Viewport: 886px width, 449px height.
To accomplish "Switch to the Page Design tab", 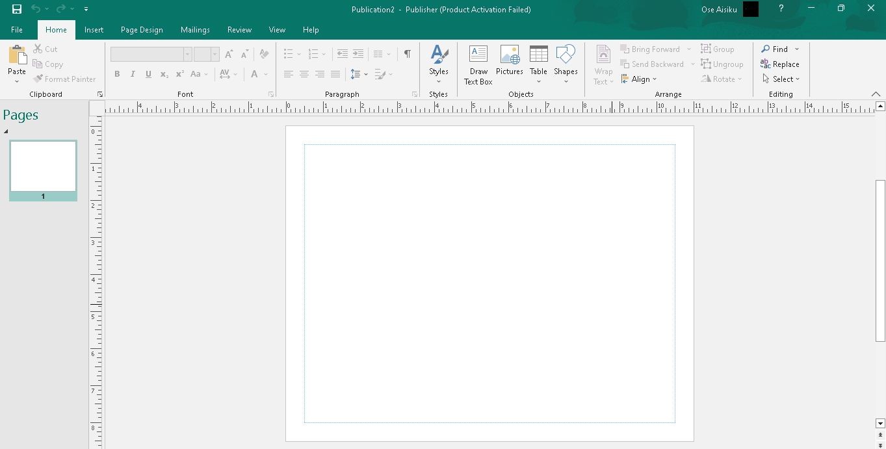I will [142, 30].
